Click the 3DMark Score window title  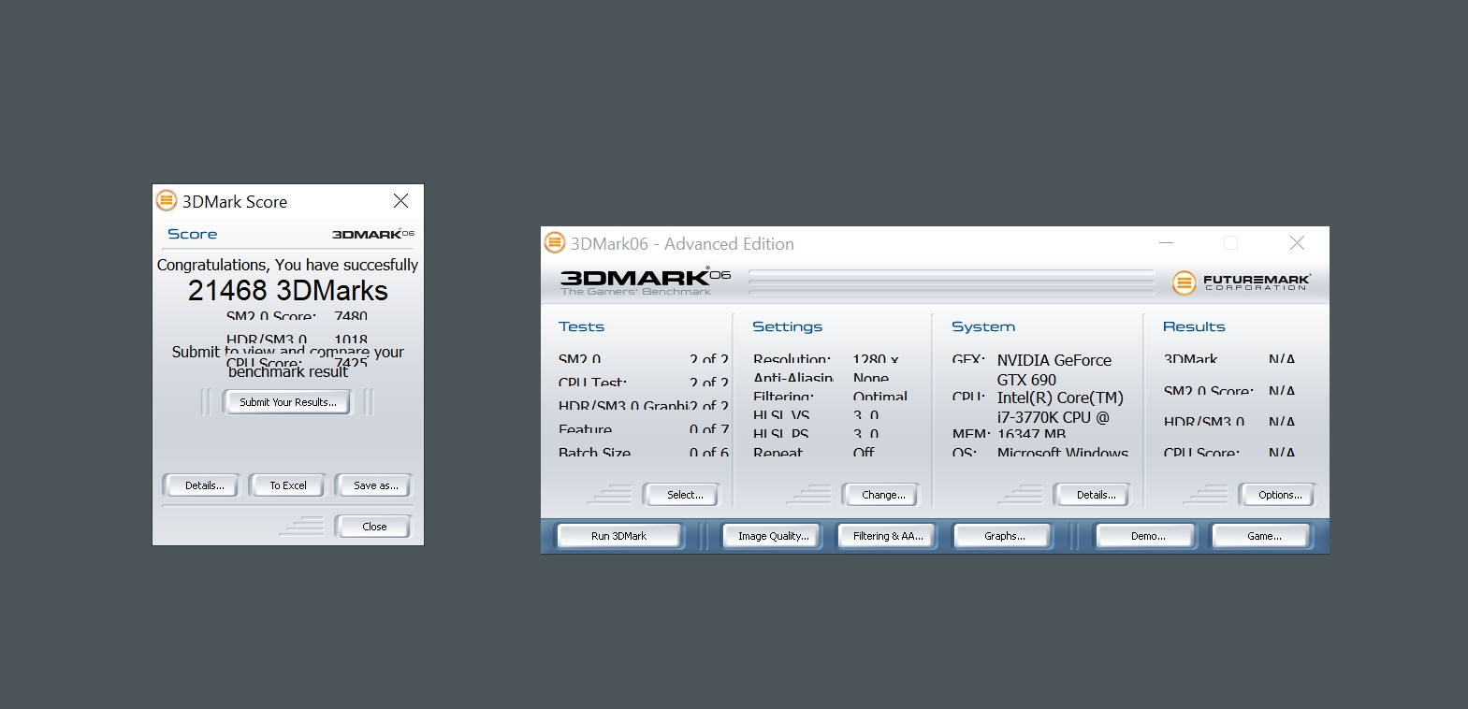coord(235,201)
